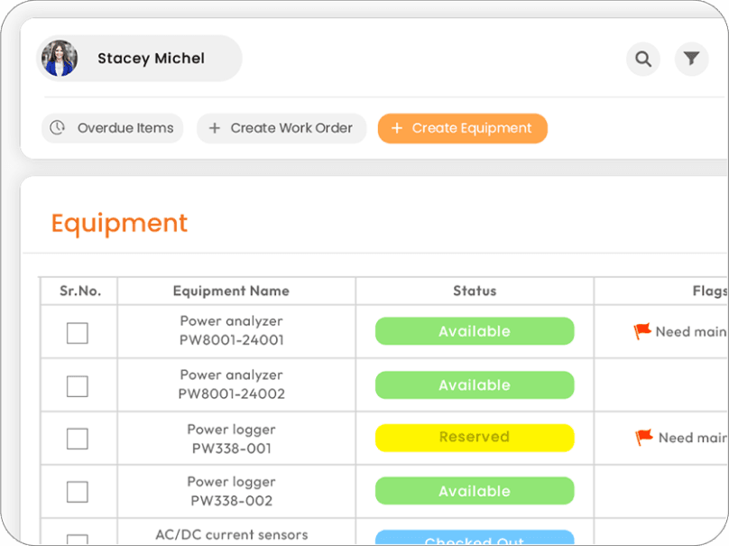Open the search magnifier icon
The image size is (729, 546).
click(x=643, y=59)
